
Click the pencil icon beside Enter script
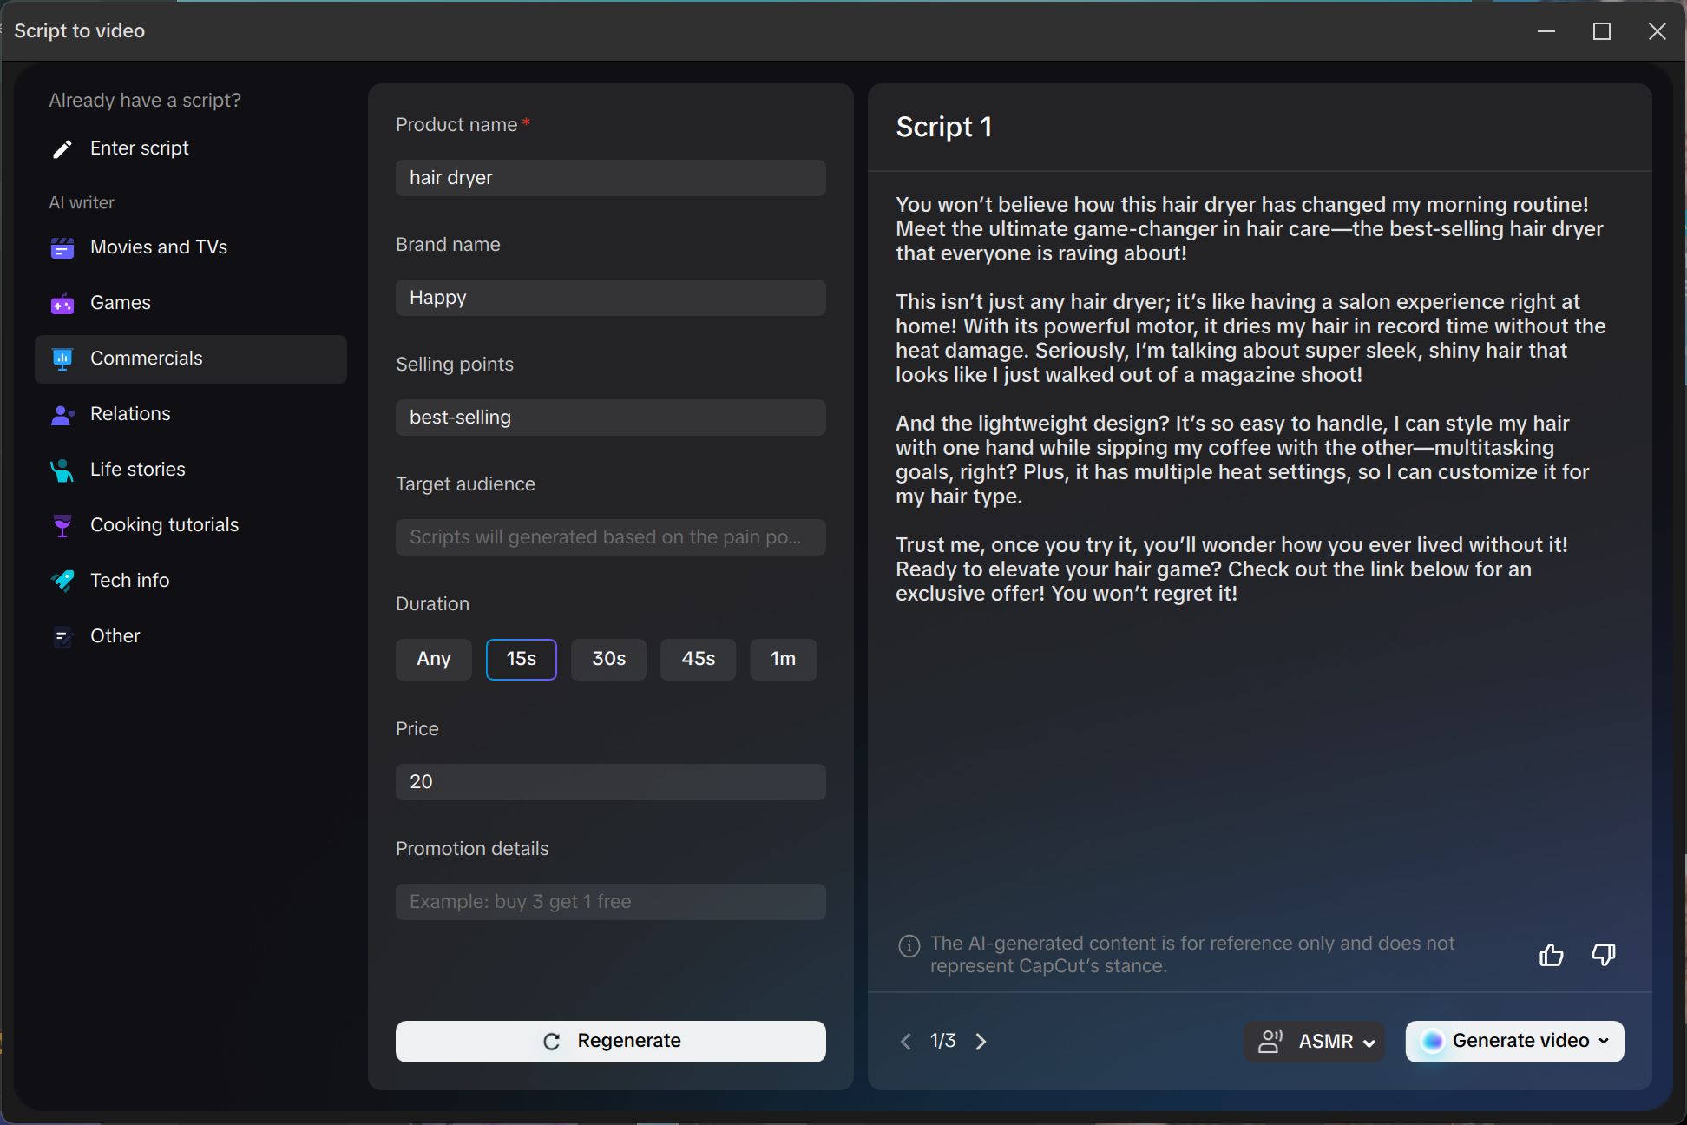point(62,149)
